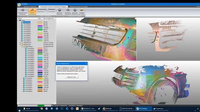The height and width of the screenshot is (112, 200).
Task: Toggle the highlighted Ручное совмещение tool
Action: [x=32, y=12]
